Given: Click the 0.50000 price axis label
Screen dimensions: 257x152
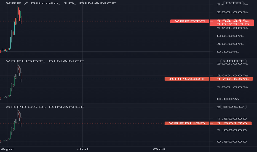Looking at the screenshot, I should point(232,142).
